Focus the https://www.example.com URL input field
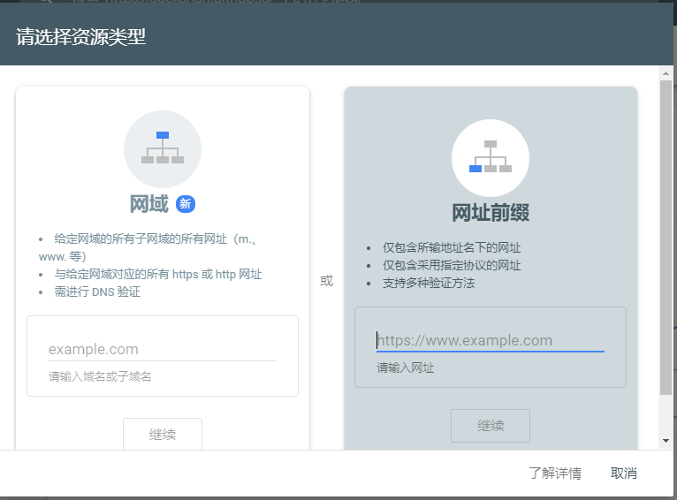Screen dimensions: 677x500 (x=491, y=340)
